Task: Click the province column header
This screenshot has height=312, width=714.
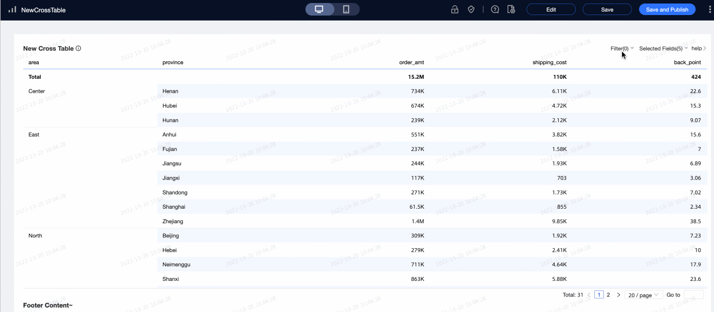Action: coord(173,63)
